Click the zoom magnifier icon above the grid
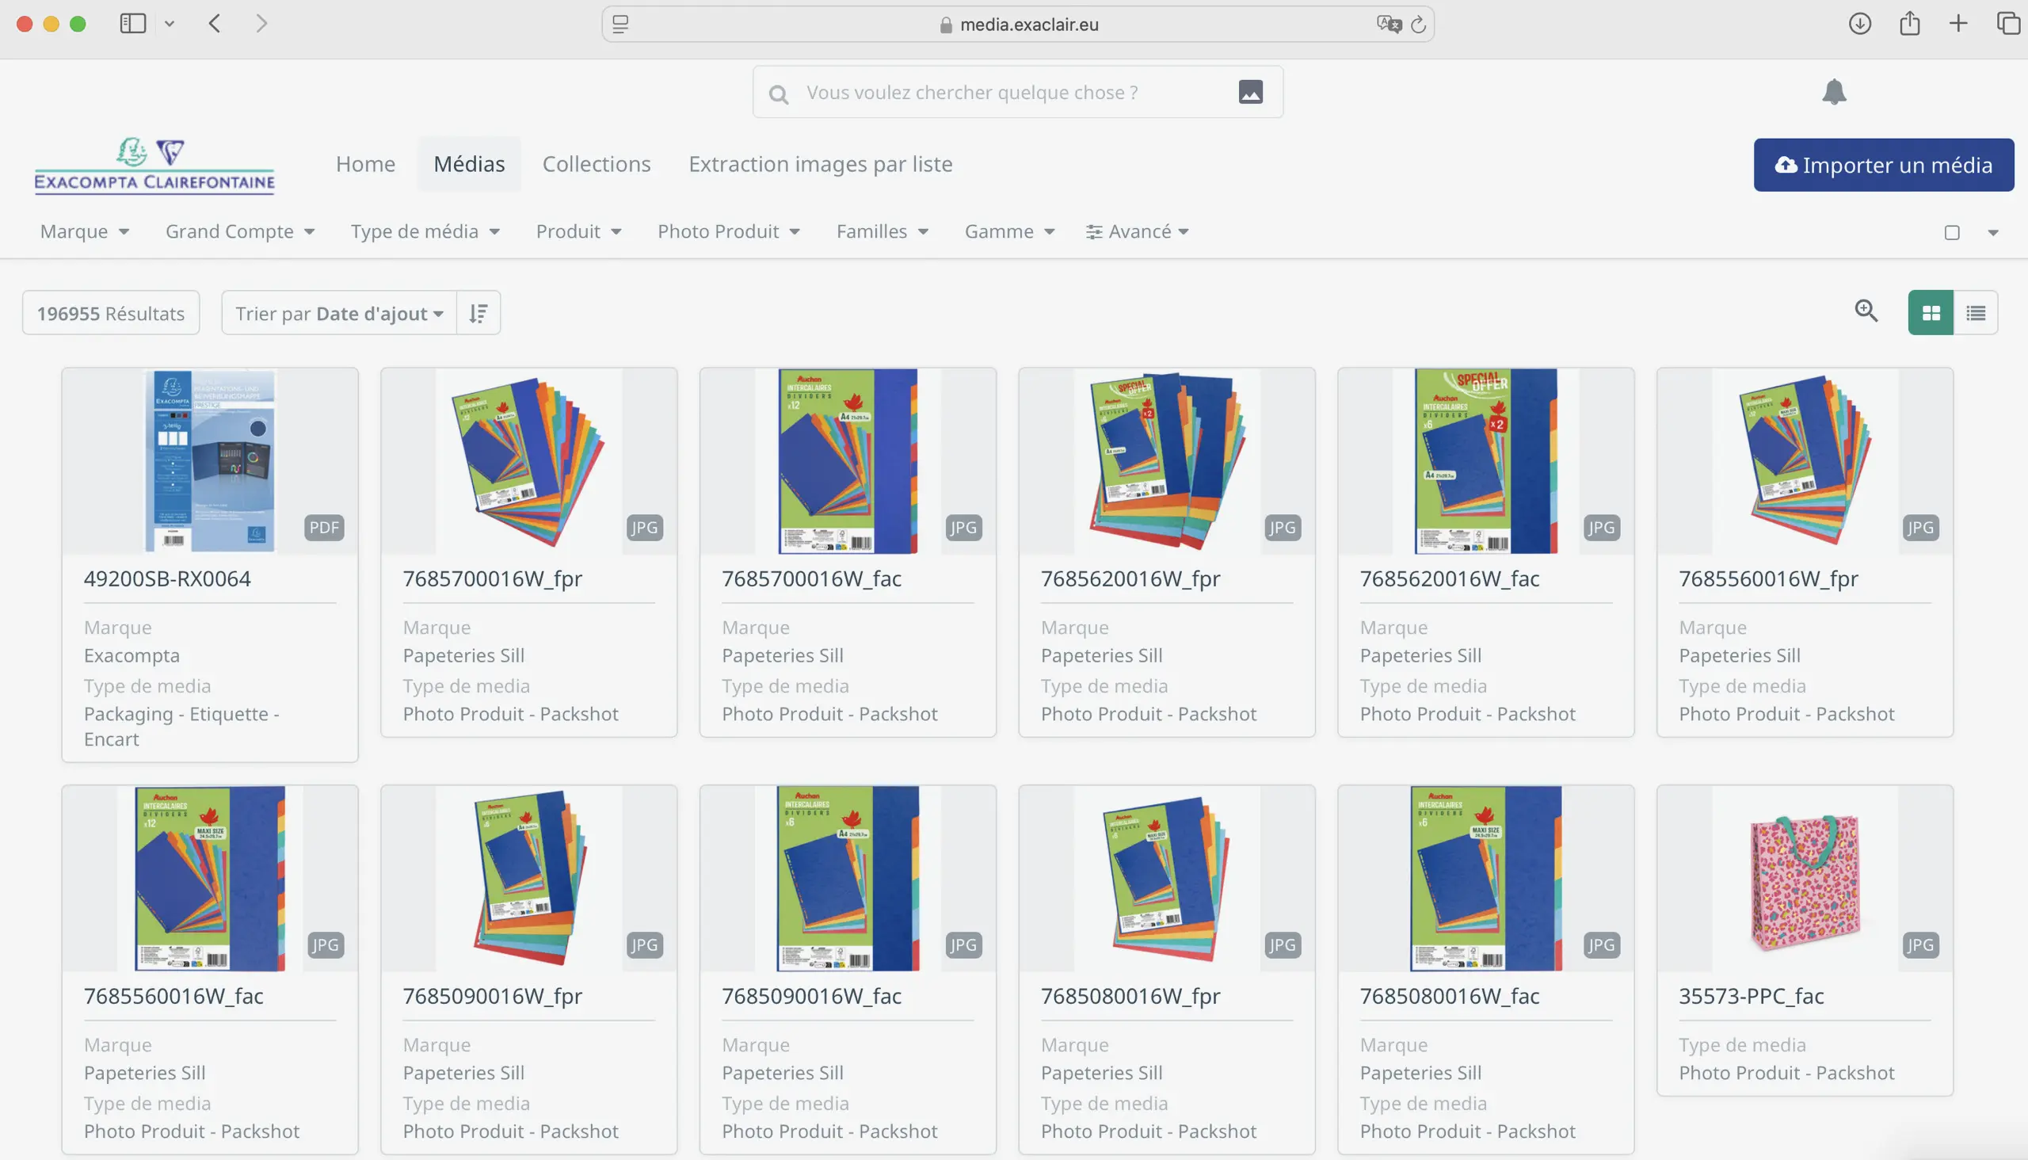 (1866, 311)
